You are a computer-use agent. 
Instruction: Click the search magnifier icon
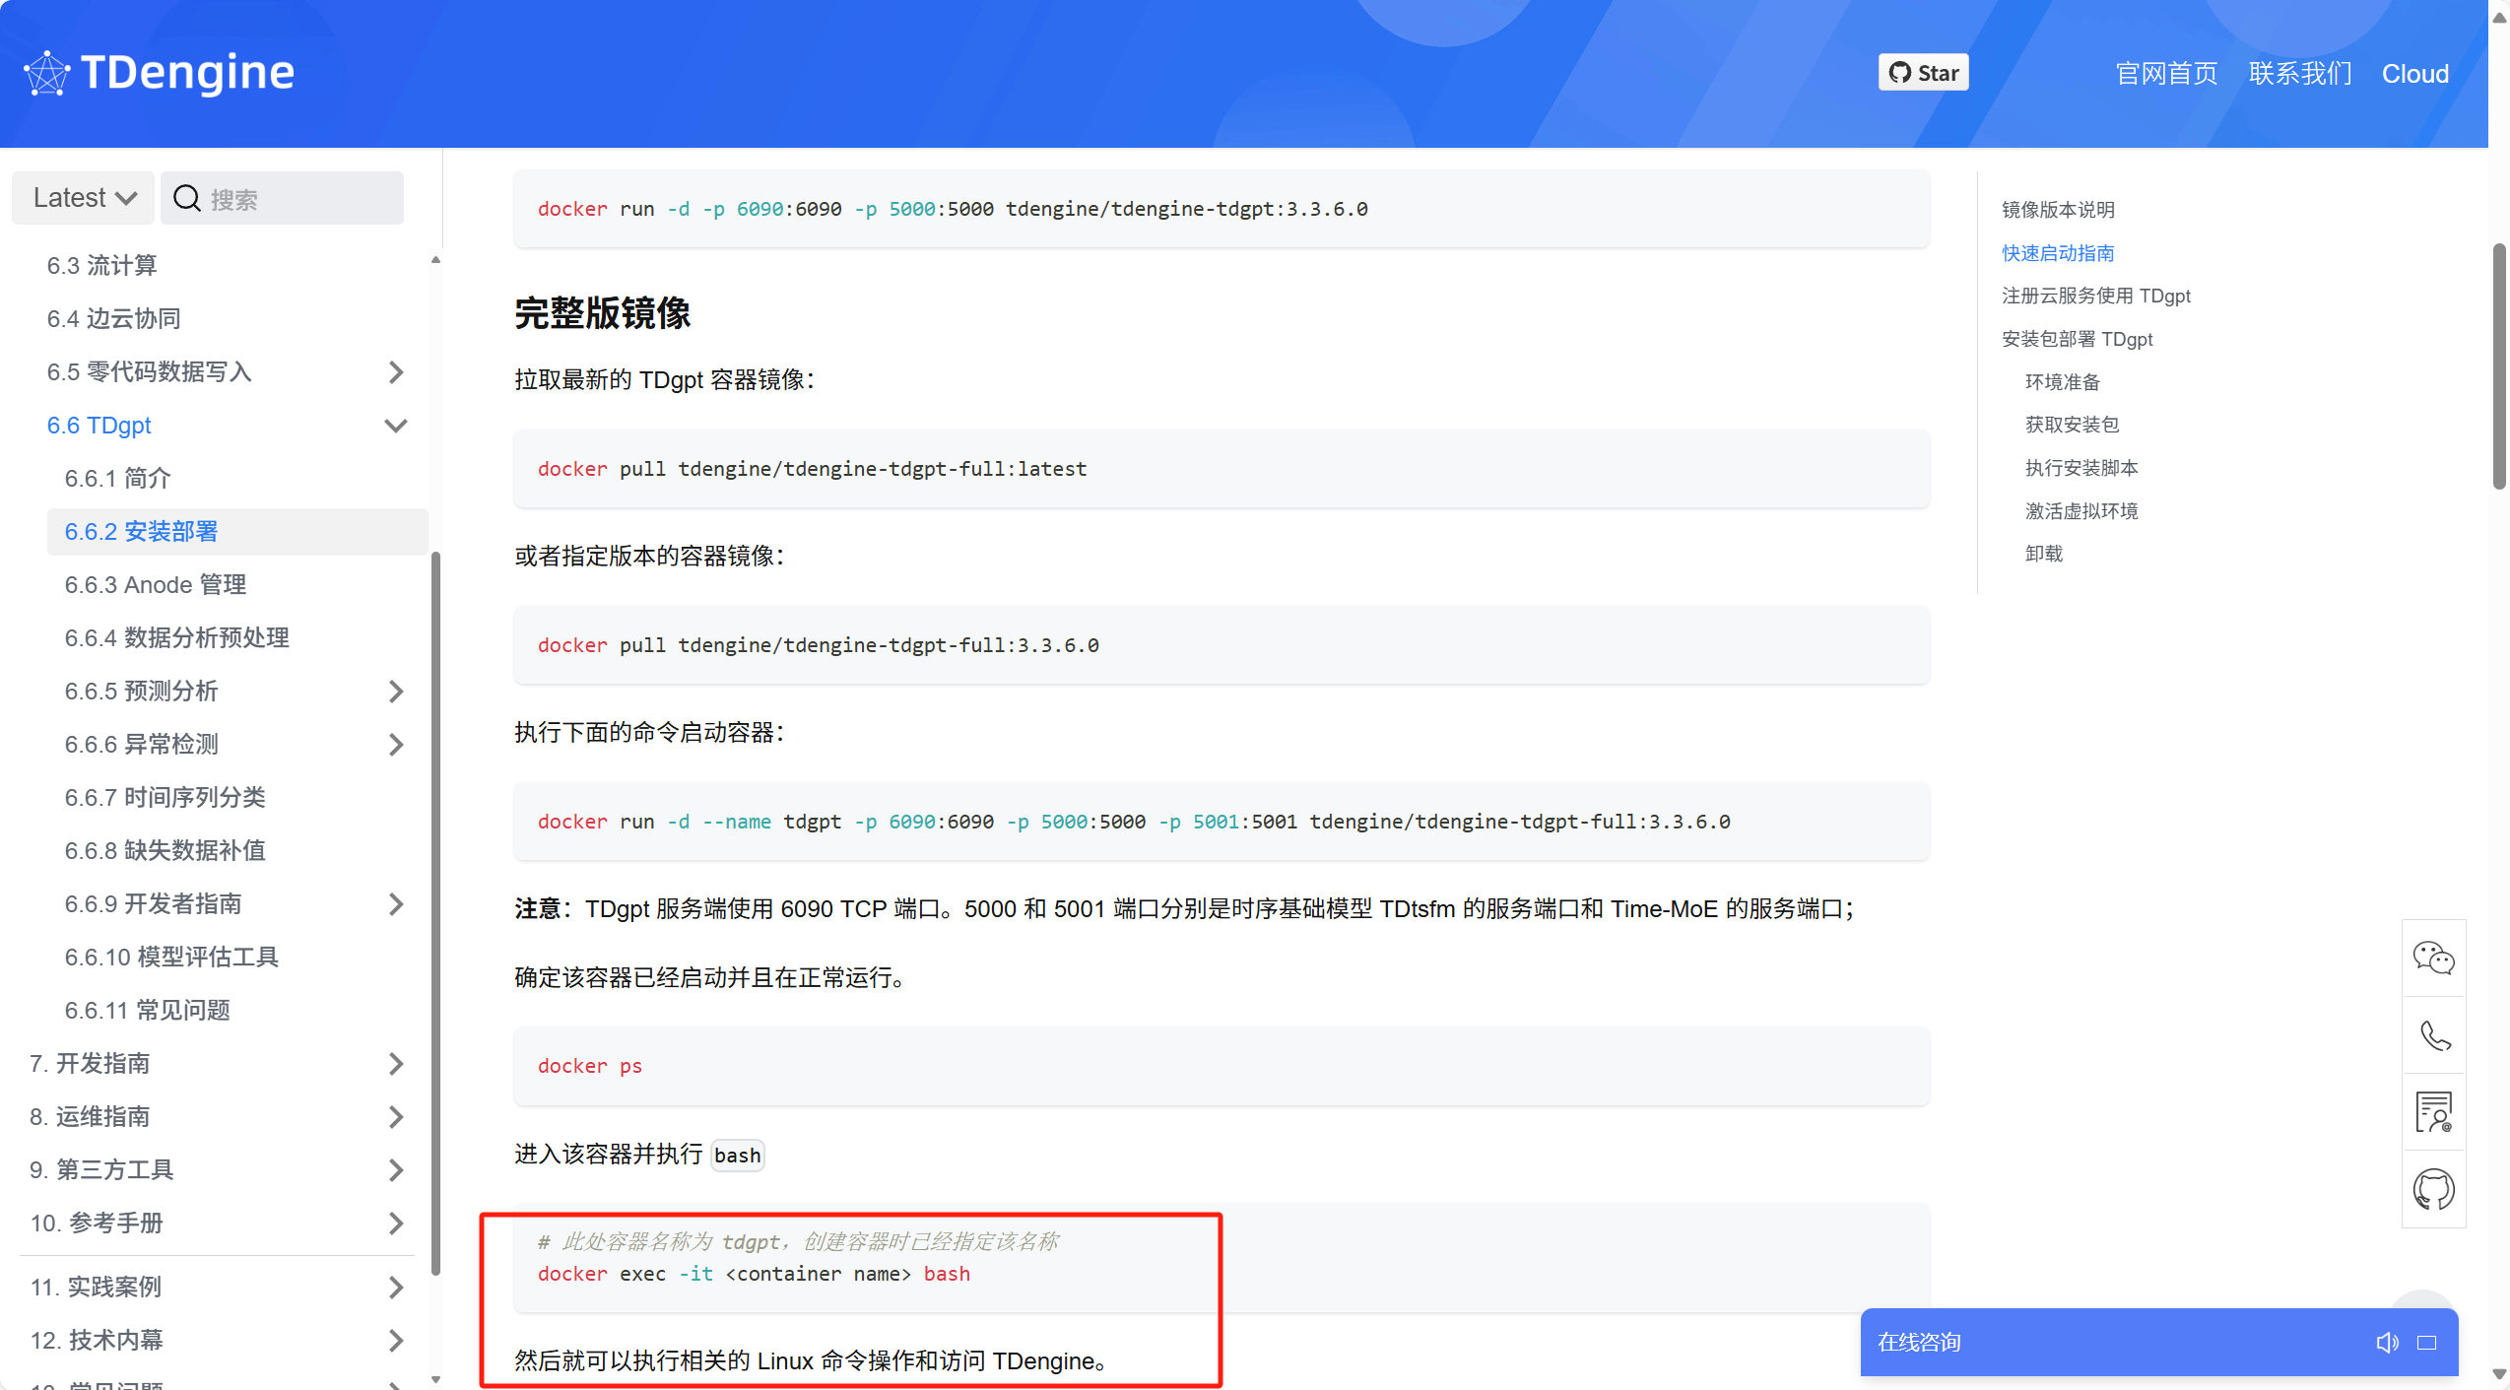[x=187, y=197]
